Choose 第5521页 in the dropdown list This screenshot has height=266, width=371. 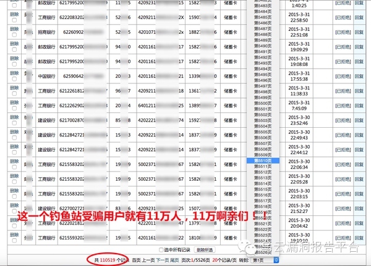(x=263, y=223)
